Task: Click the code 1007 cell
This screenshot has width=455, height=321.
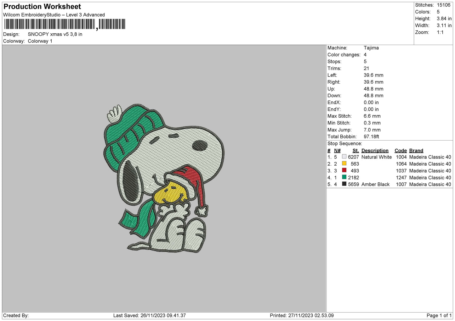Action: (x=401, y=185)
